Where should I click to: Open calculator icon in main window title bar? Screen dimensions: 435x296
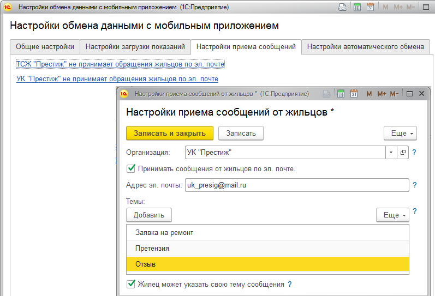pyautogui.click(x=357, y=7)
